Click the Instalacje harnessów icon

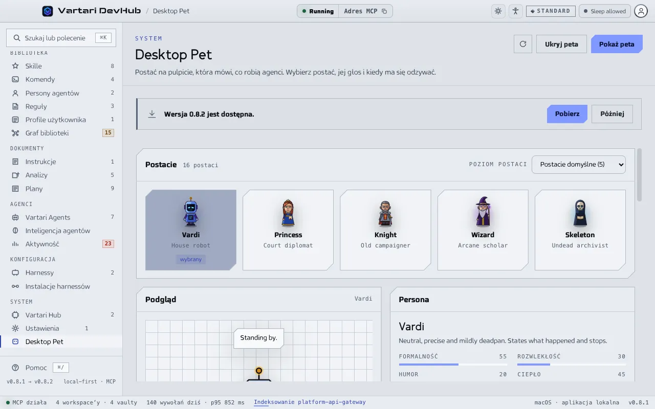(x=15, y=286)
